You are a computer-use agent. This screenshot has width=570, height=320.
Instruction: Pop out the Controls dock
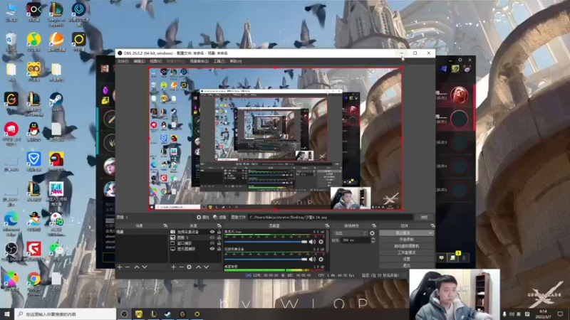pos(432,225)
